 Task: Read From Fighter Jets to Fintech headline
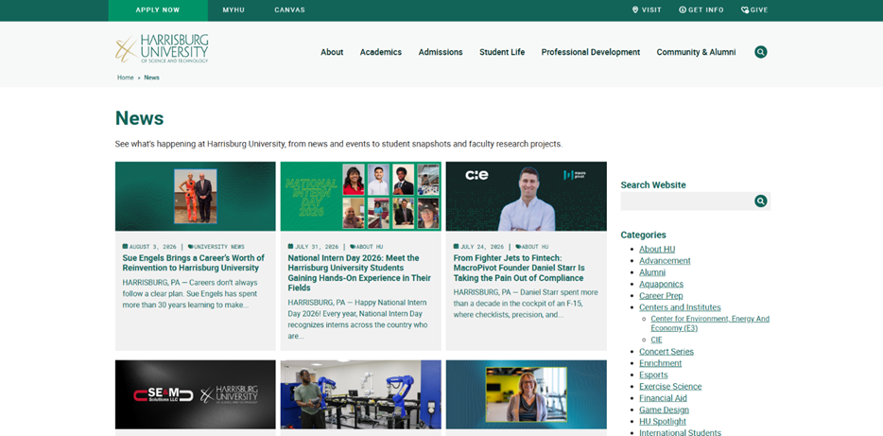519,269
